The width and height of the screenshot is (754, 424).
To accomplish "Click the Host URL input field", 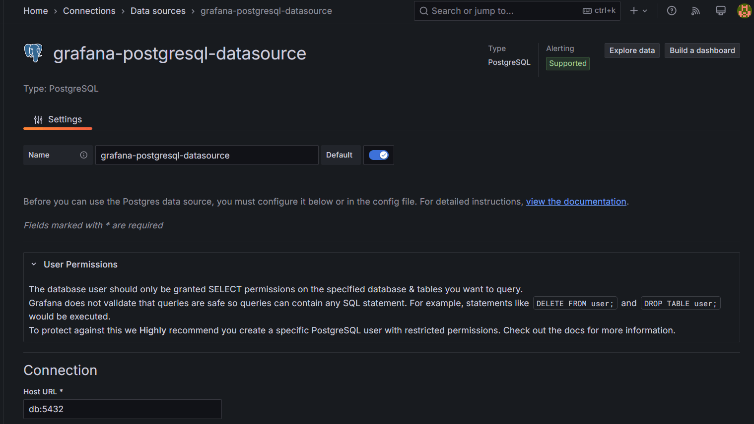I will point(123,409).
